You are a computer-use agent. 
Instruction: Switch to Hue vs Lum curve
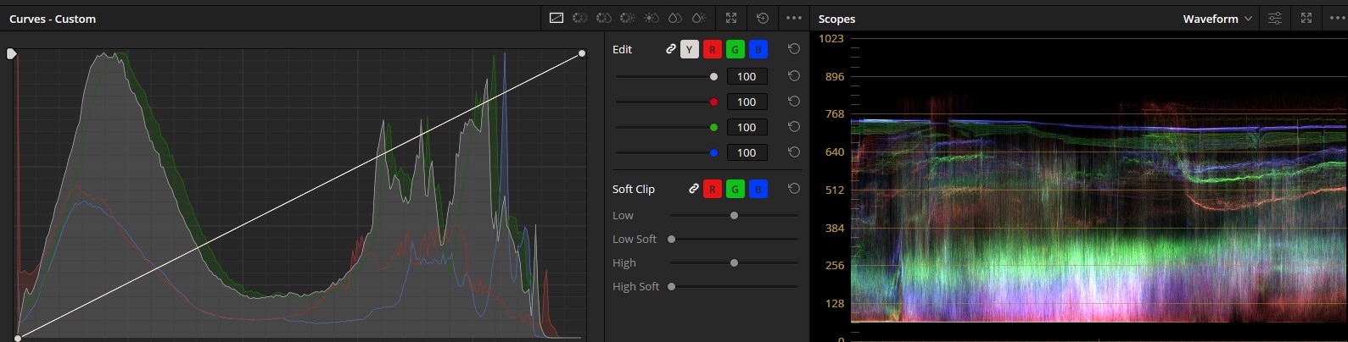click(628, 18)
